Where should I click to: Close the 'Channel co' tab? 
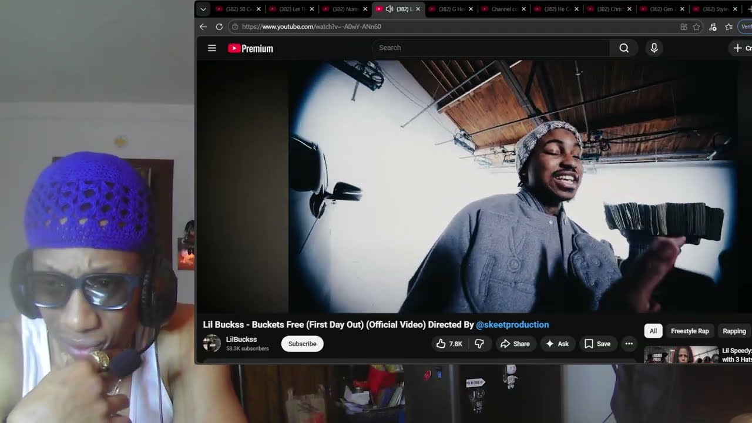523,9
